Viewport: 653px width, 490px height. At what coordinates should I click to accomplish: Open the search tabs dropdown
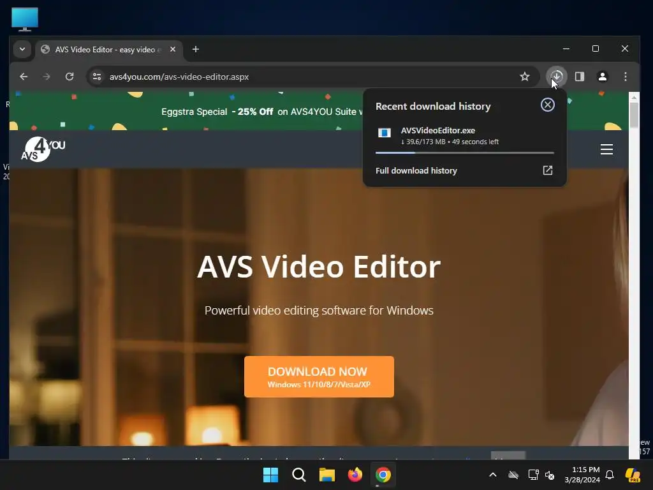pos(22,49)
